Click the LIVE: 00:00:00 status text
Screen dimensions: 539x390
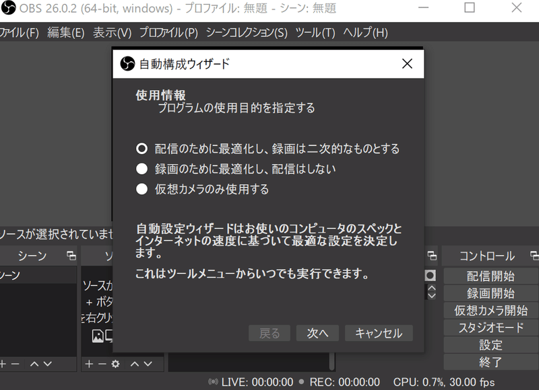(x=257, y=382)
